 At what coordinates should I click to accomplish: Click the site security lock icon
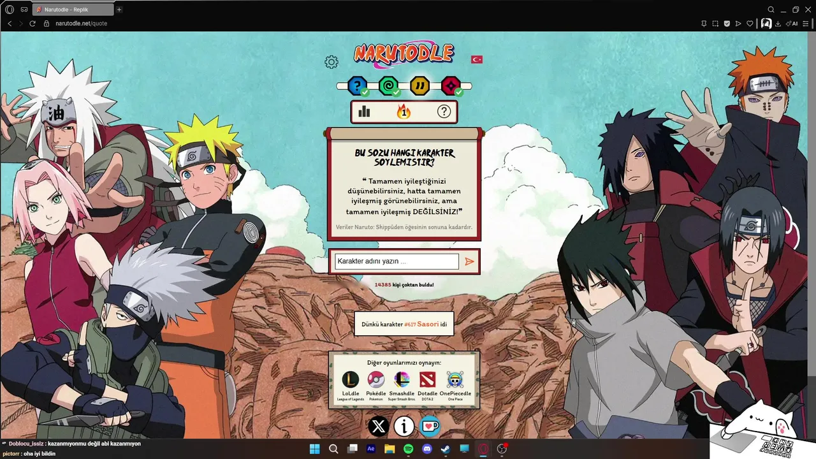coord(47,24)
